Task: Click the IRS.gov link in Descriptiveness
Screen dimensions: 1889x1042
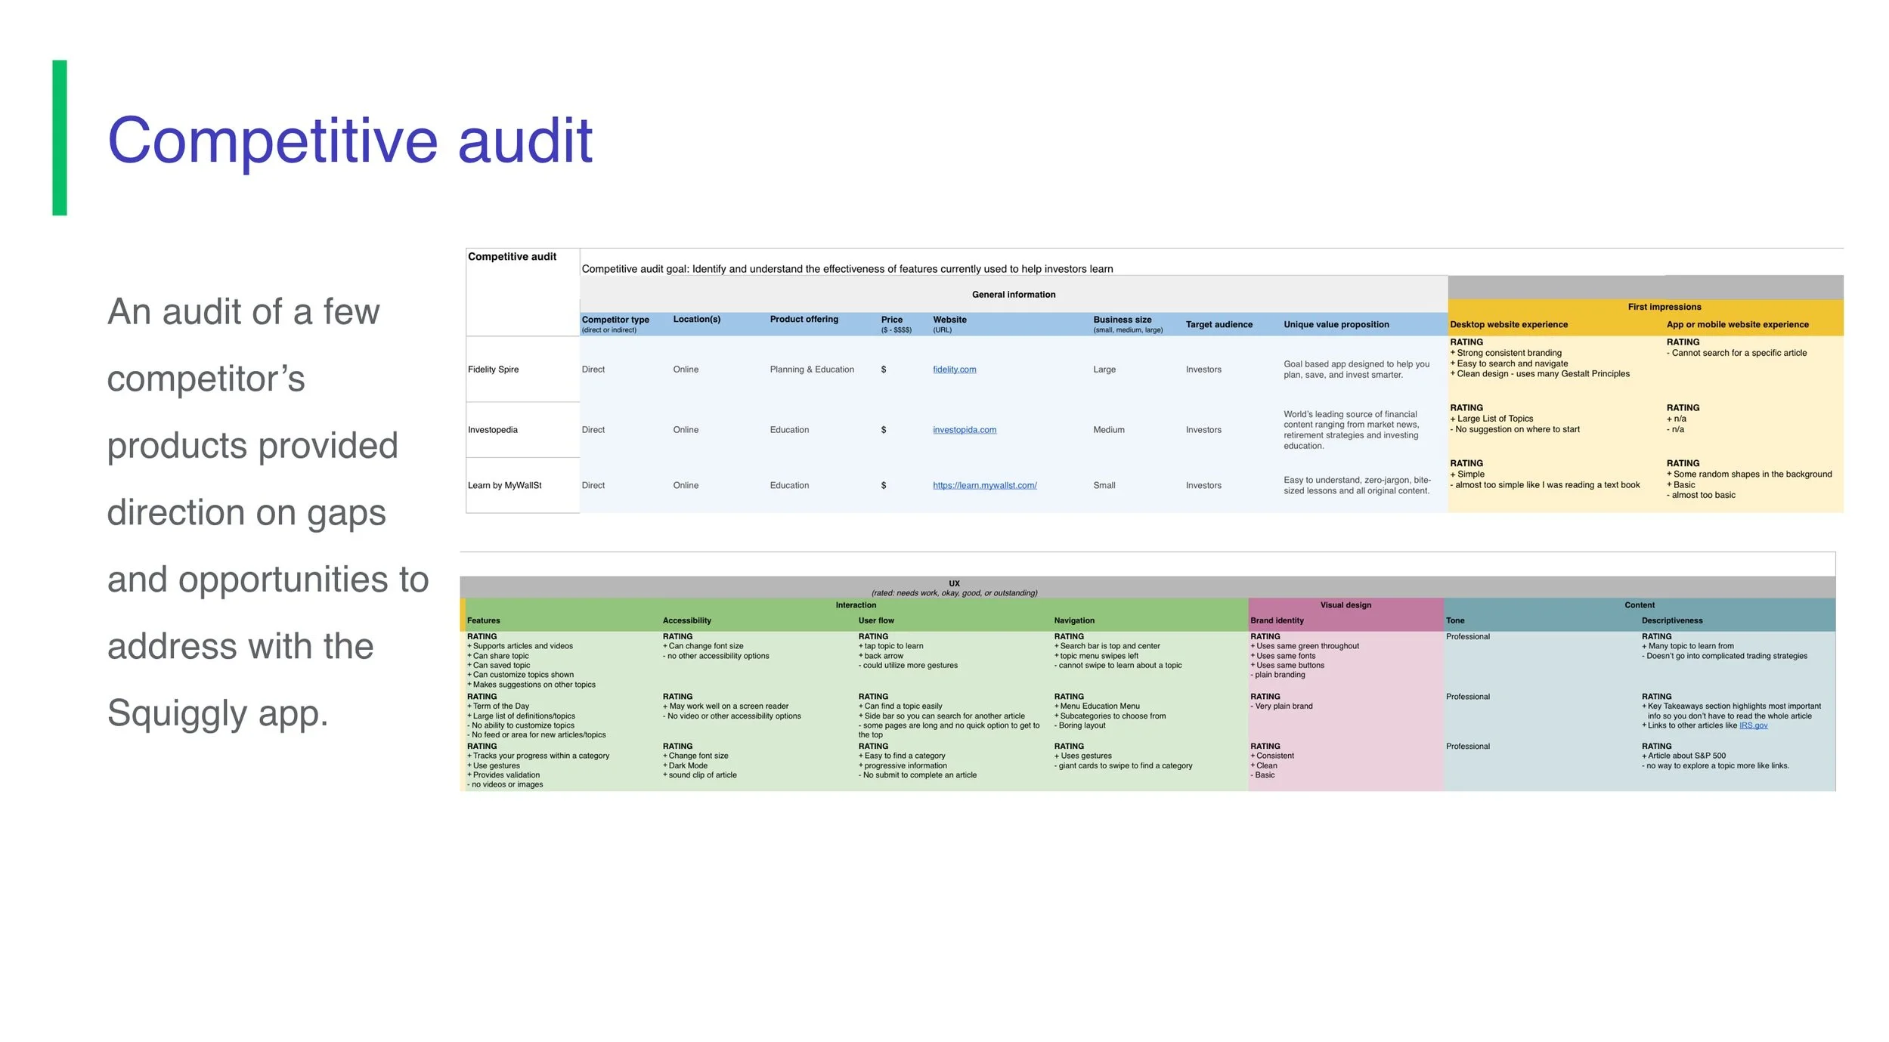Action: pos(1752,725)
